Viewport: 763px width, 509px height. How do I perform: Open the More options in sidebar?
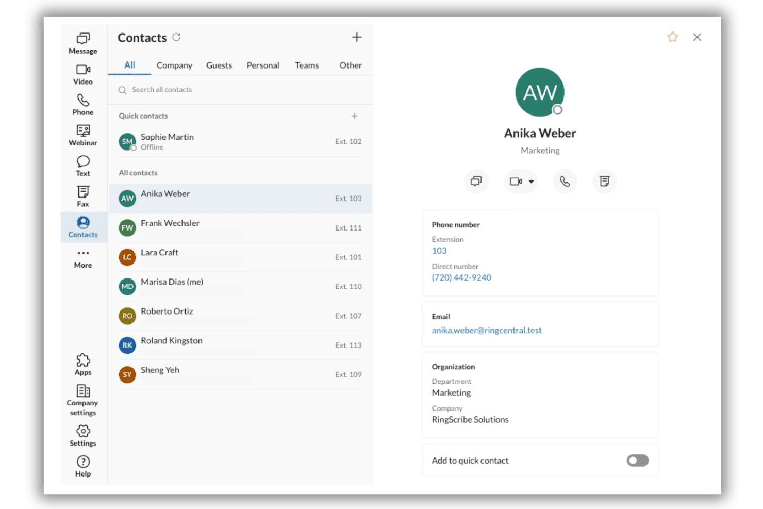83,258
